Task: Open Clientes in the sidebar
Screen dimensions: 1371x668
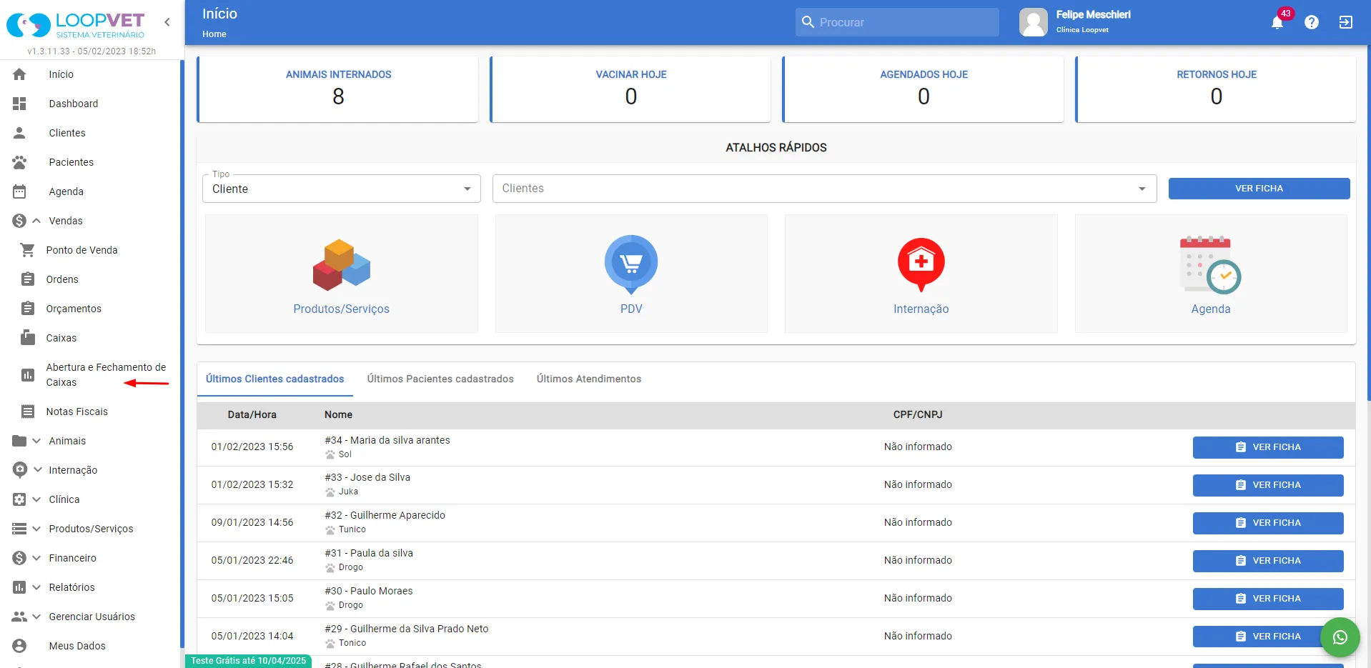Action: [x=90, y=133]
